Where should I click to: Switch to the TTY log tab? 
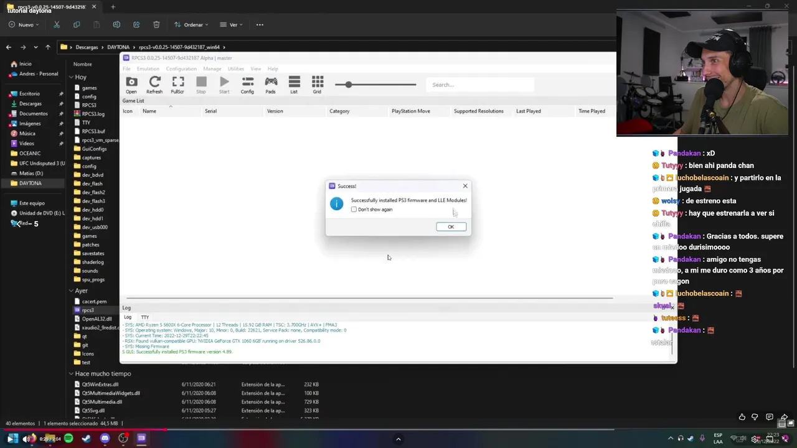pyautogui.click(x=144, y=317)
